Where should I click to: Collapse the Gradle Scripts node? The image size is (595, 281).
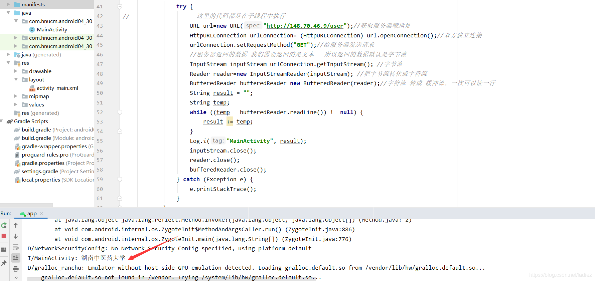click(2, 121)
